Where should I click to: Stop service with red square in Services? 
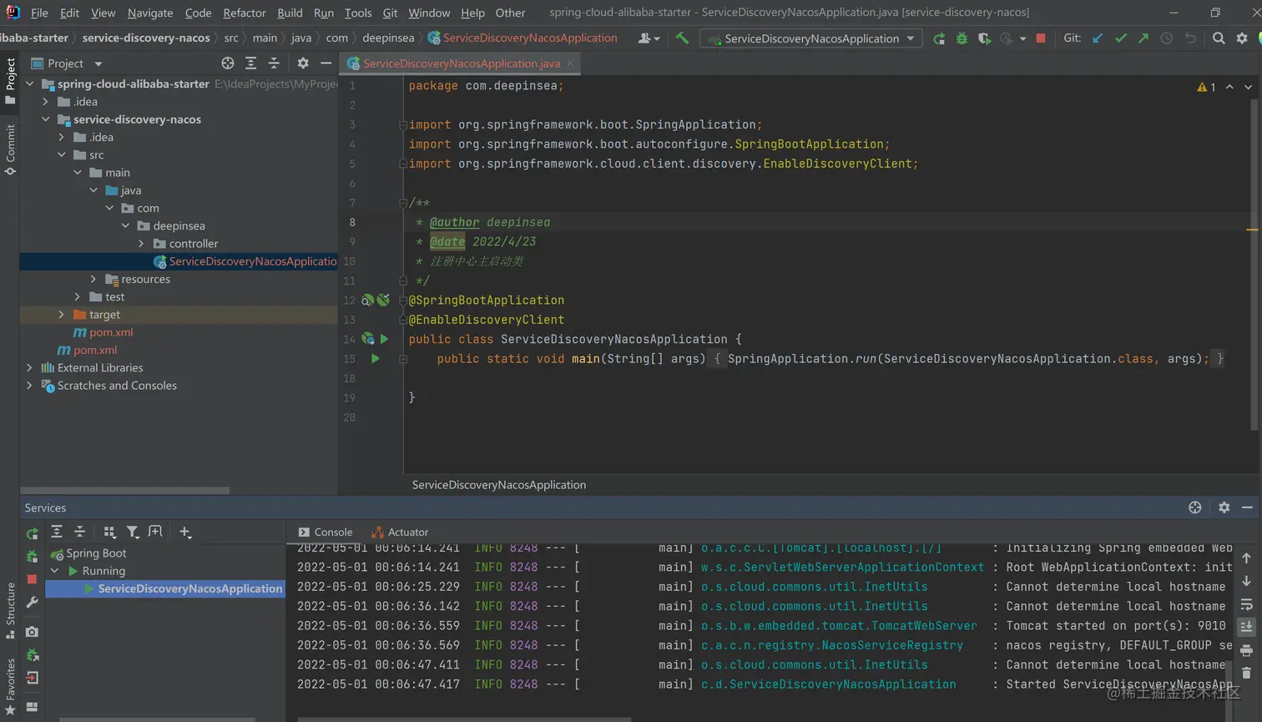click(32, 578)
